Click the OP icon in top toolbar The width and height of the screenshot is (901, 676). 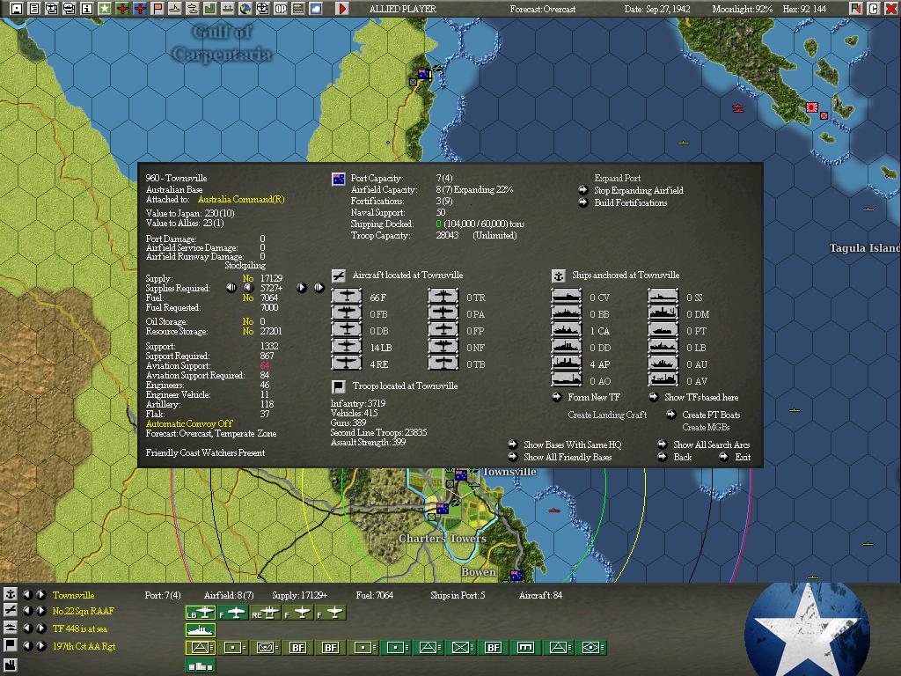[x=281, y=9]
